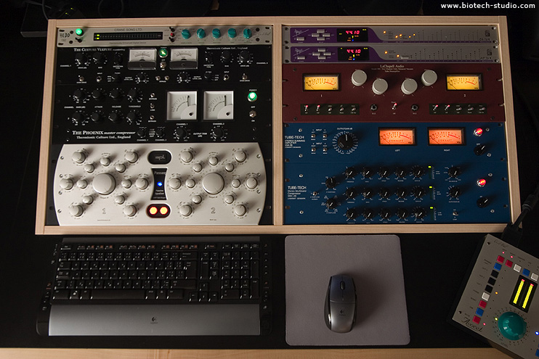539x359 pixels.
Task: Check the Crane Song HEDD LED level meter
Action: pos(128,36)
